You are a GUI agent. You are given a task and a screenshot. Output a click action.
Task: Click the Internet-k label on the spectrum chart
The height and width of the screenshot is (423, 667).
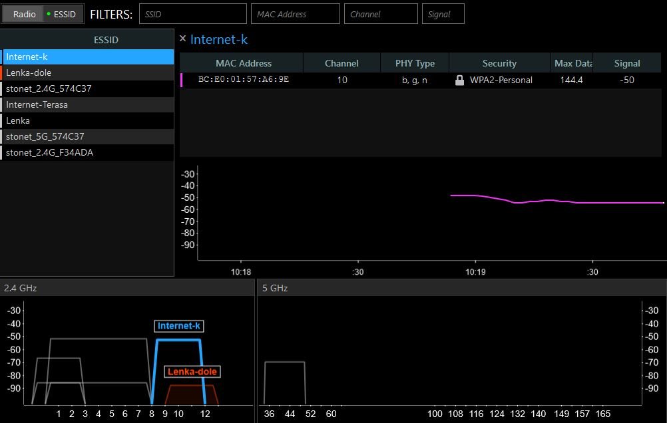pyautogui.click(x=178, y=326)
